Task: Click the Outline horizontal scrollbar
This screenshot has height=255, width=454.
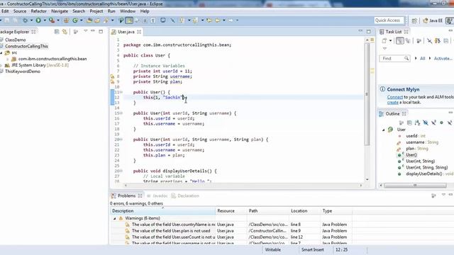Action: click(415, 186)
